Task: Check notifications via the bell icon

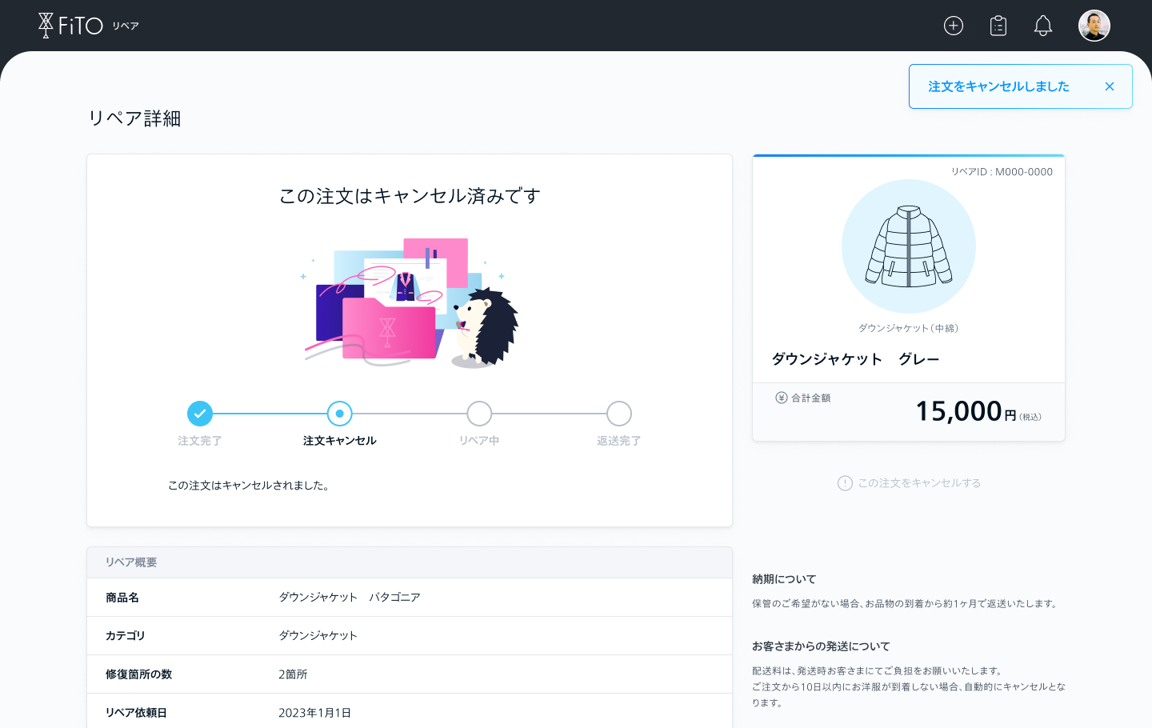Action: pos(1043,25)
